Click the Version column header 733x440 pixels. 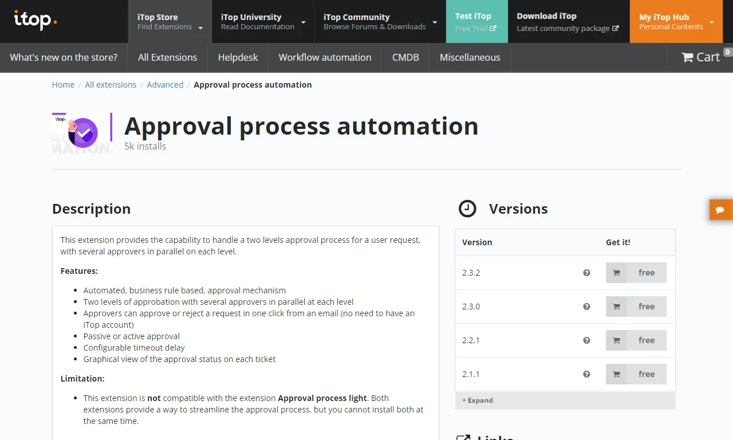477,242
